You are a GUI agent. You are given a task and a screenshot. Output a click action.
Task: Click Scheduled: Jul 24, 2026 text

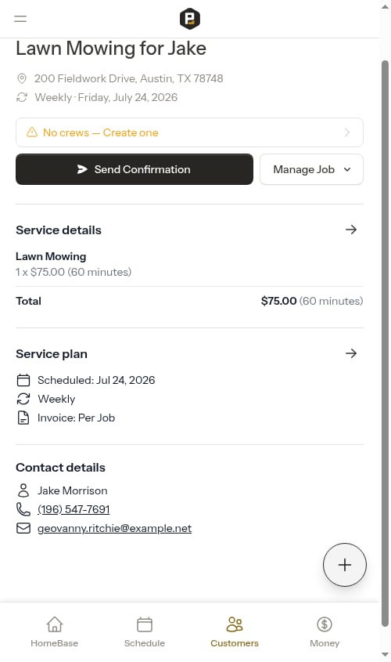pos(96,381)
